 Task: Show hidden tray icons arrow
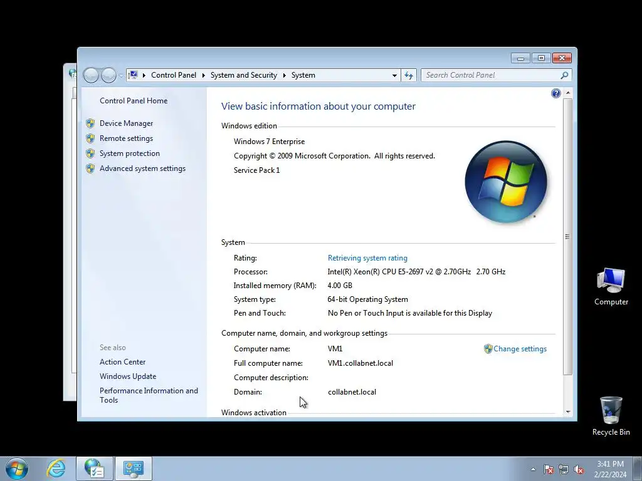click(x=533, y=469)
